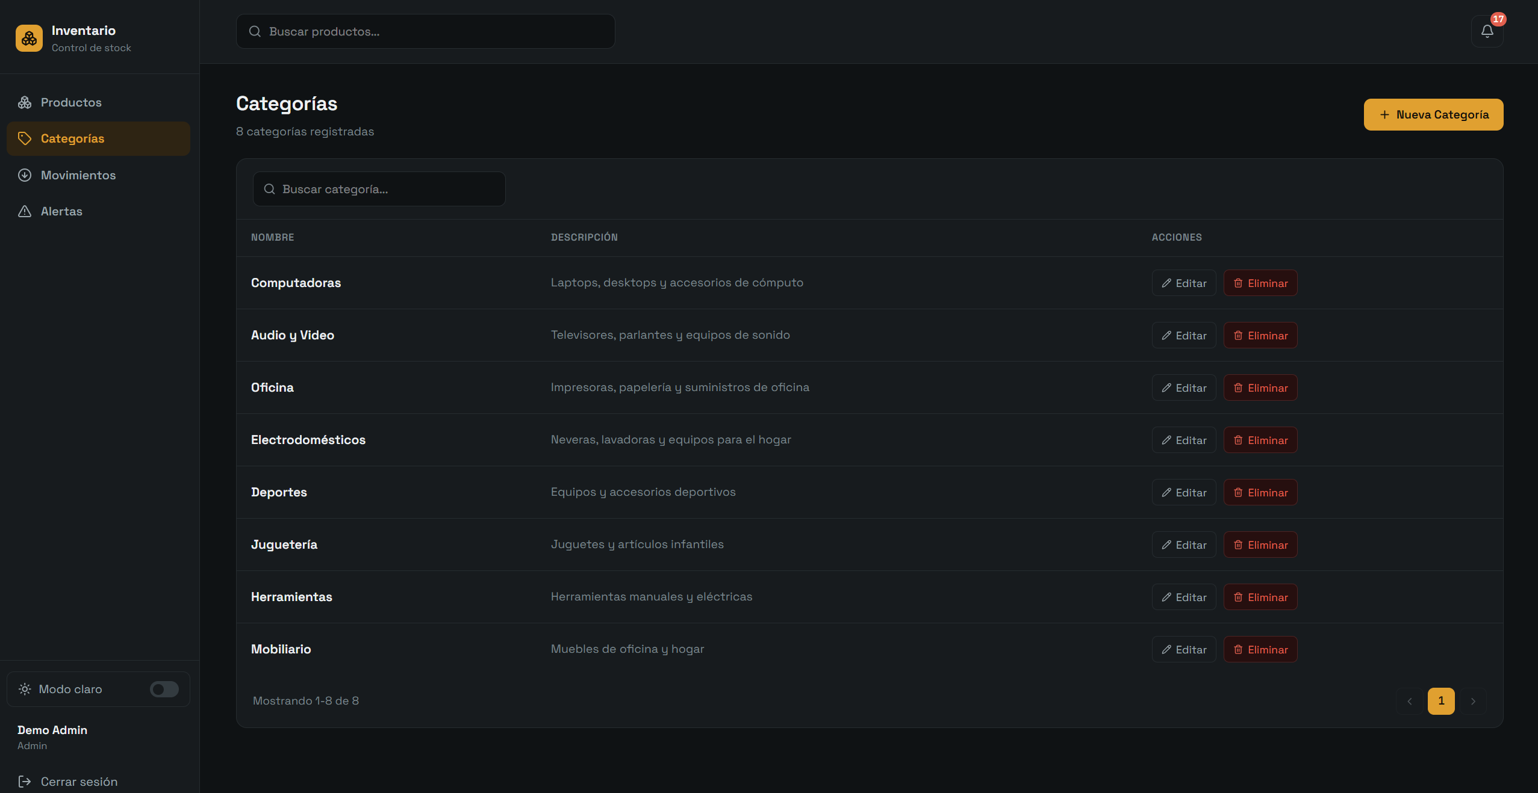Open the Productos menu item

(x=98, y=102)
